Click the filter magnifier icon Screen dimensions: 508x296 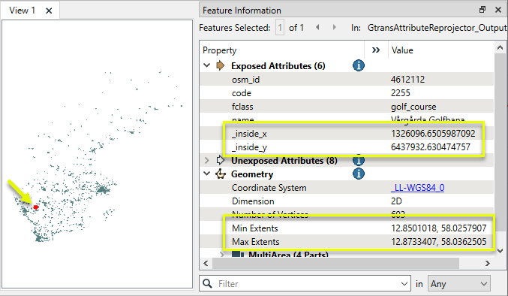(207, 284)
